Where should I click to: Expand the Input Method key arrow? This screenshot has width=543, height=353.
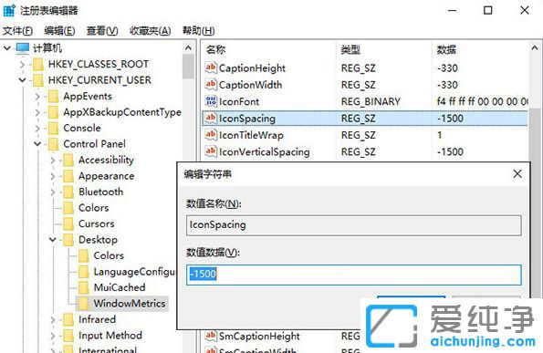click(53, 336)
